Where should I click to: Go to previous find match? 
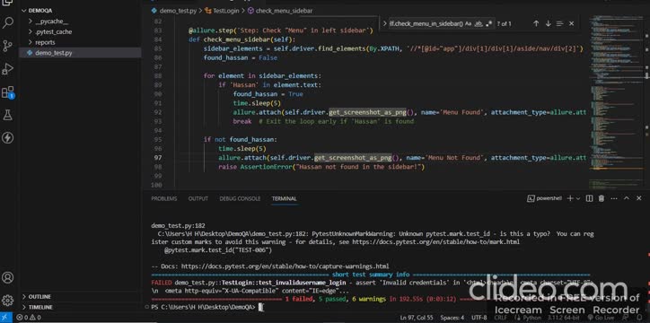click(536, 23)
